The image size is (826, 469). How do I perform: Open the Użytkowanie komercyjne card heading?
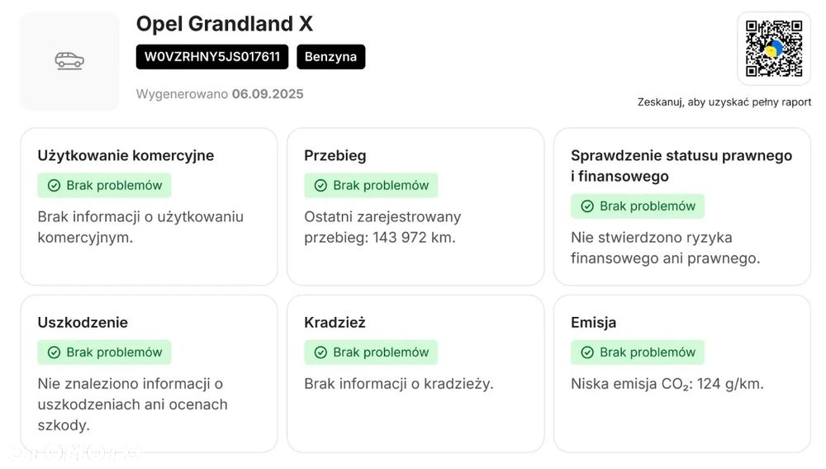pyautogui.click(x=126, y=155)
